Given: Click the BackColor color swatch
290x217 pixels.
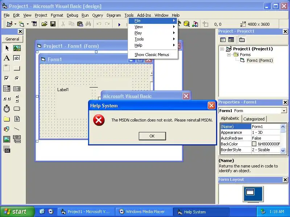Looking at the screenshot, I should pyautogui.click(x=254, y=144).
